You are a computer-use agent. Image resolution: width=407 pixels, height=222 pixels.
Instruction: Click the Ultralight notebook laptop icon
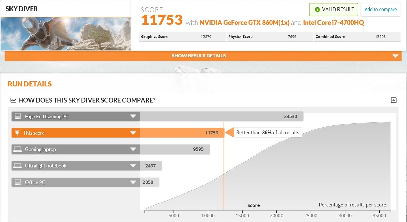pos(18,166)
